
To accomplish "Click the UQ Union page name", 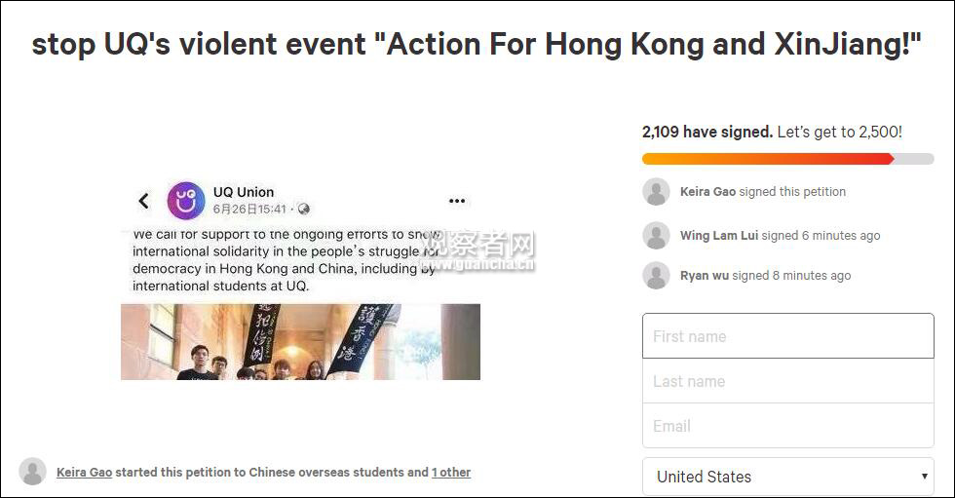I will pyautogui.click(x=244, y=192).
